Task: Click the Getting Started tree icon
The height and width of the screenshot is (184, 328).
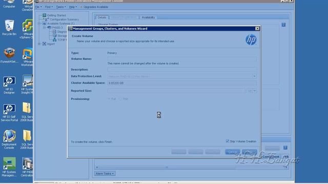Action: click(x=45, y=15)
